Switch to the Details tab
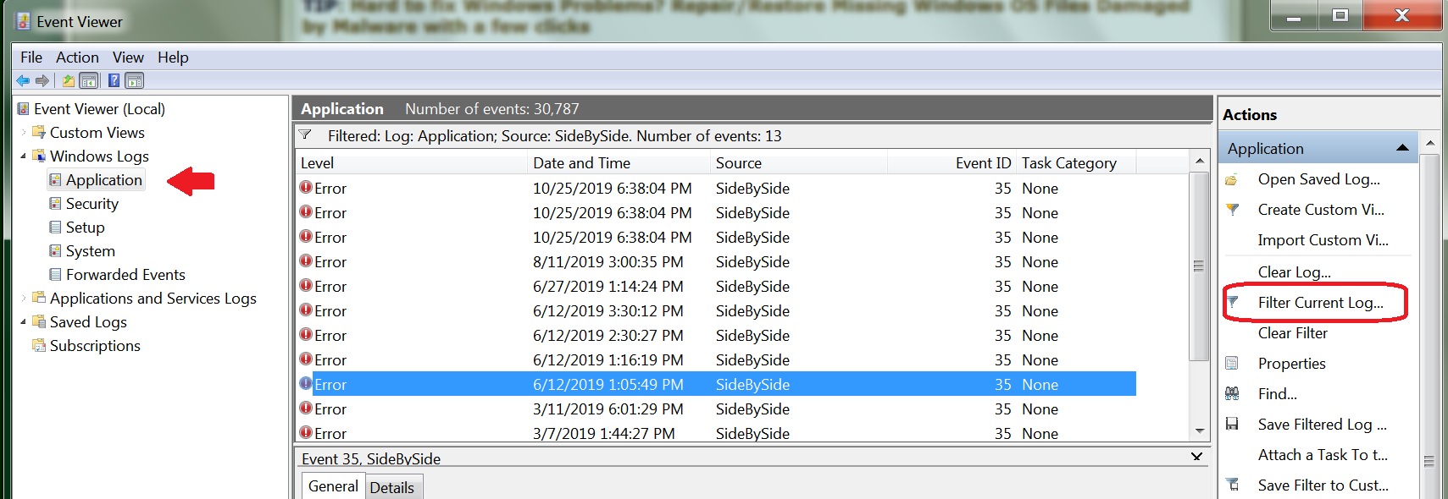Screen dimensions: 1448x499 coord(392,488)
